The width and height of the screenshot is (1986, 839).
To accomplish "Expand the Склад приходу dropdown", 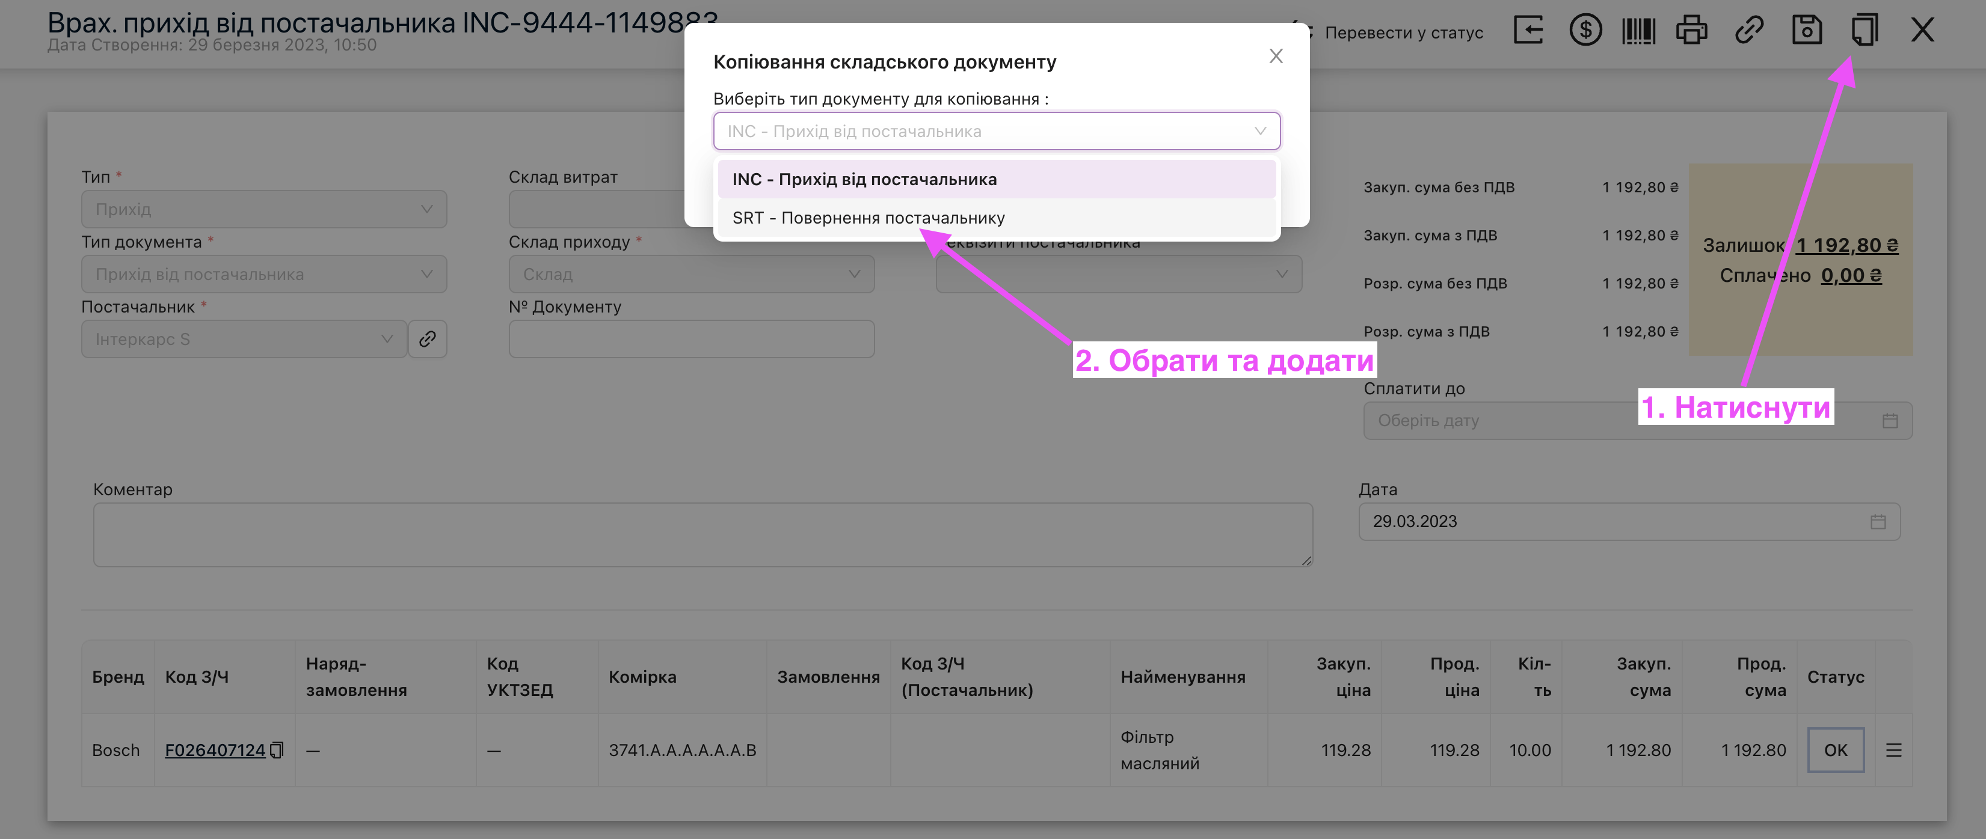I will [691, 274].
